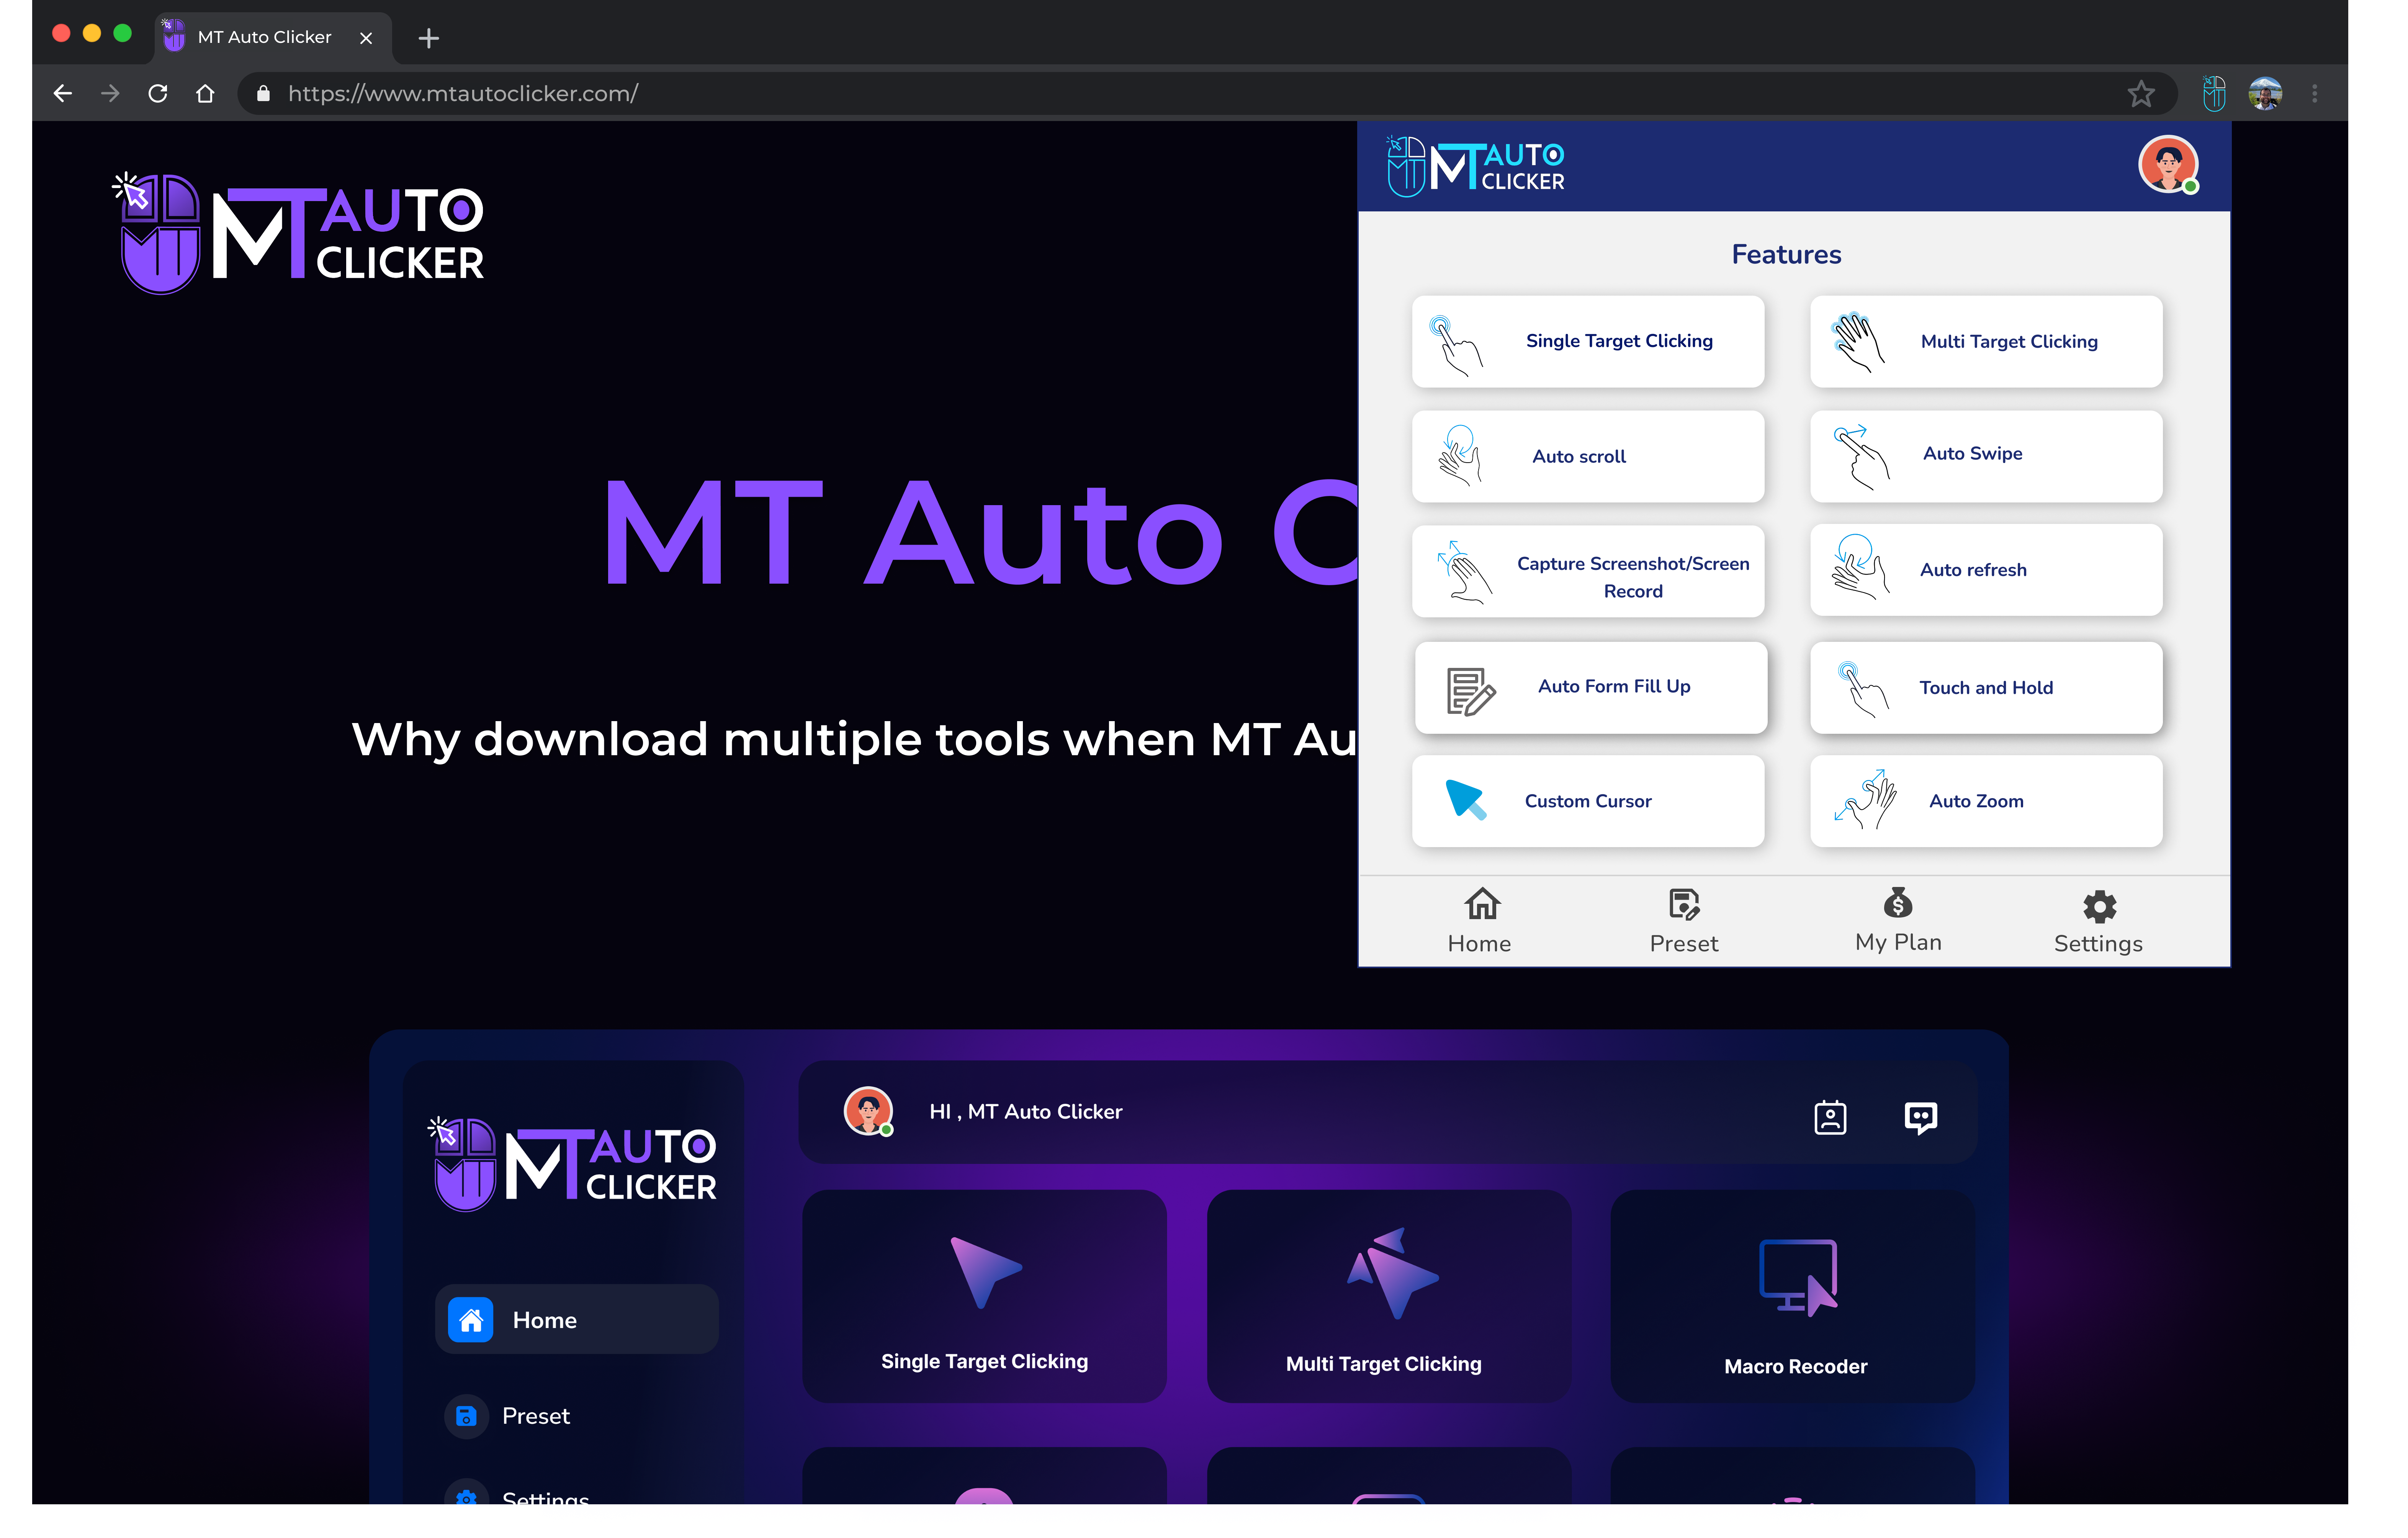Select the Auto scroll feature

point(1588,456)
